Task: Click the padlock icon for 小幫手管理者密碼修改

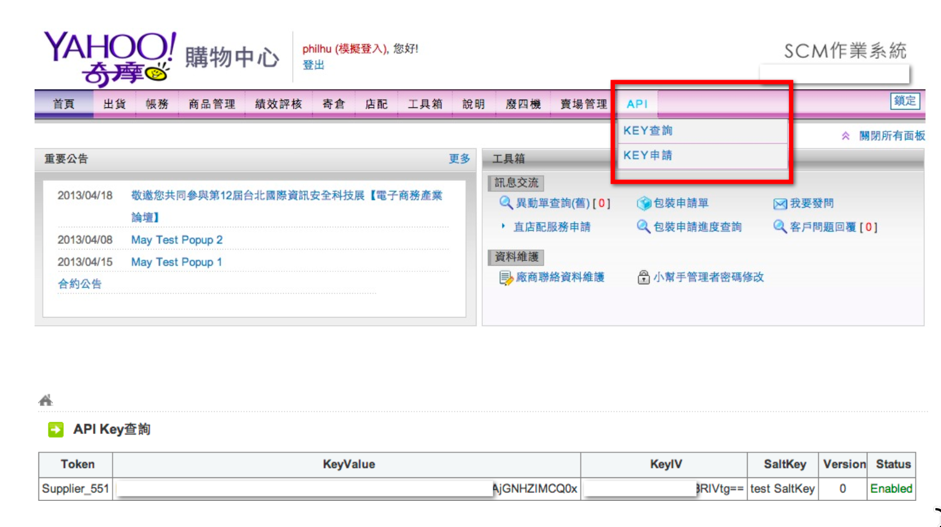Action: tap(643, 277)
